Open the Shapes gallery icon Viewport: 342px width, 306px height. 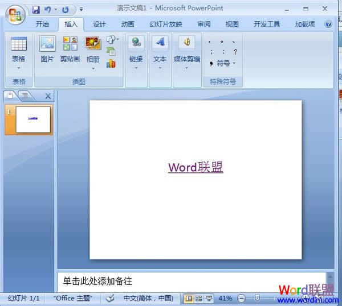(111, 40)
